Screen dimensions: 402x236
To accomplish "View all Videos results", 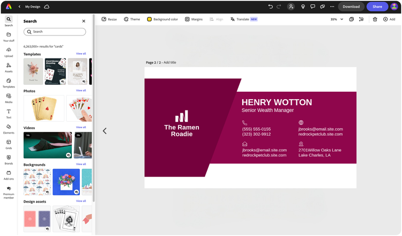I will 81,127.
